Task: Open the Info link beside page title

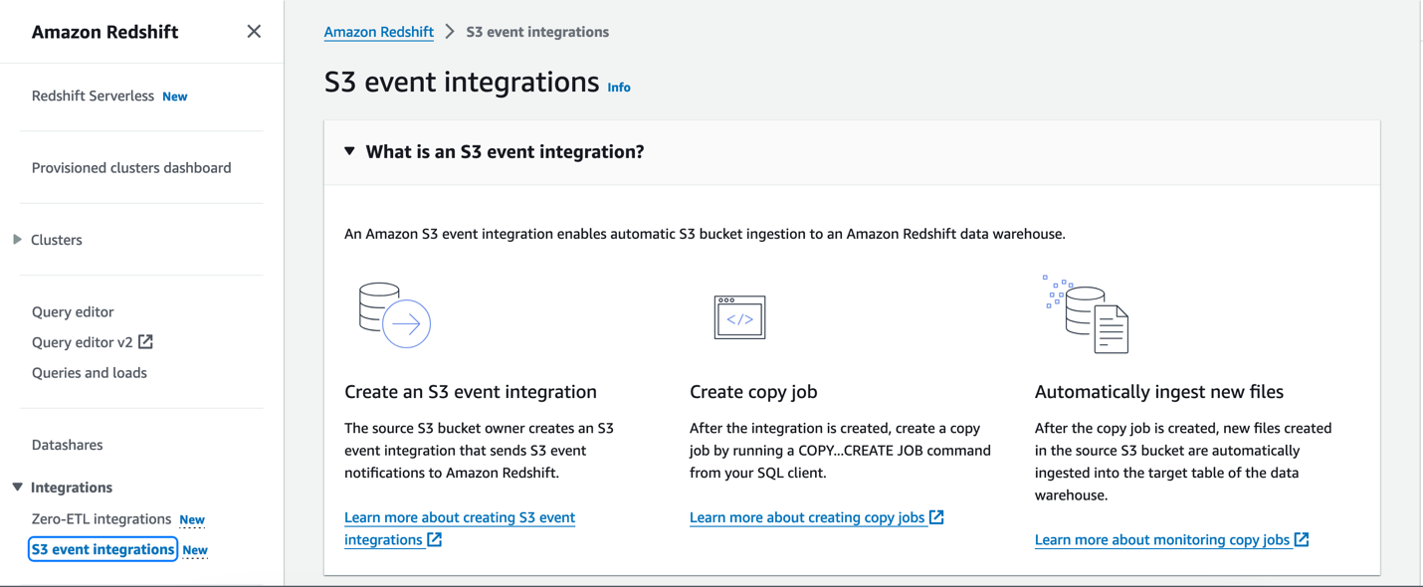Action: 619,88
